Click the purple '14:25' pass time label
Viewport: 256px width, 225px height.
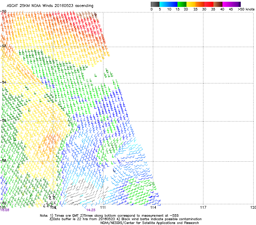click(x=91, y=210)
